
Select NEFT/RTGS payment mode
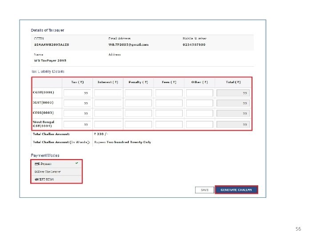point(56,179)
